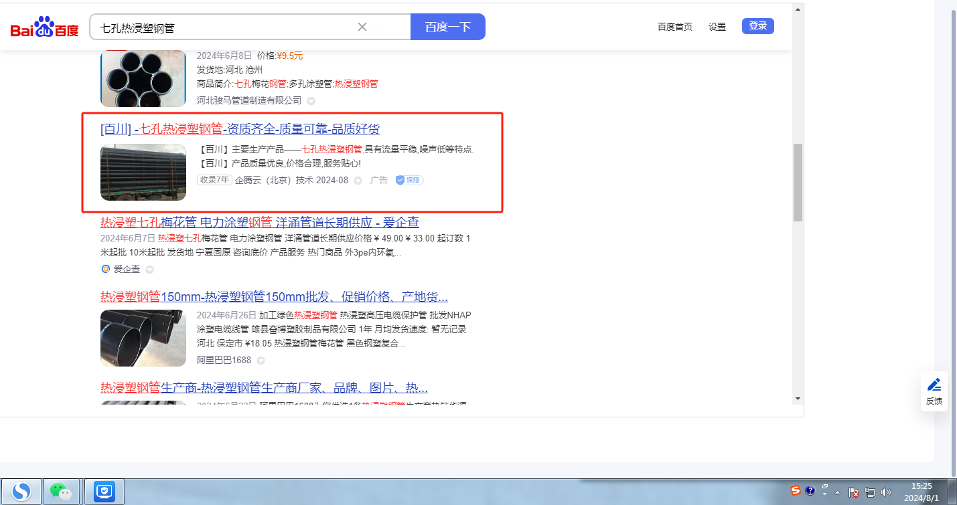Click the page's vertical scrollbar thumb

click(797, 182)
